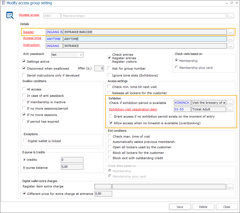Click the 01-53 registration item field
Screen dimensions: 240x213
tap(182, 109)
